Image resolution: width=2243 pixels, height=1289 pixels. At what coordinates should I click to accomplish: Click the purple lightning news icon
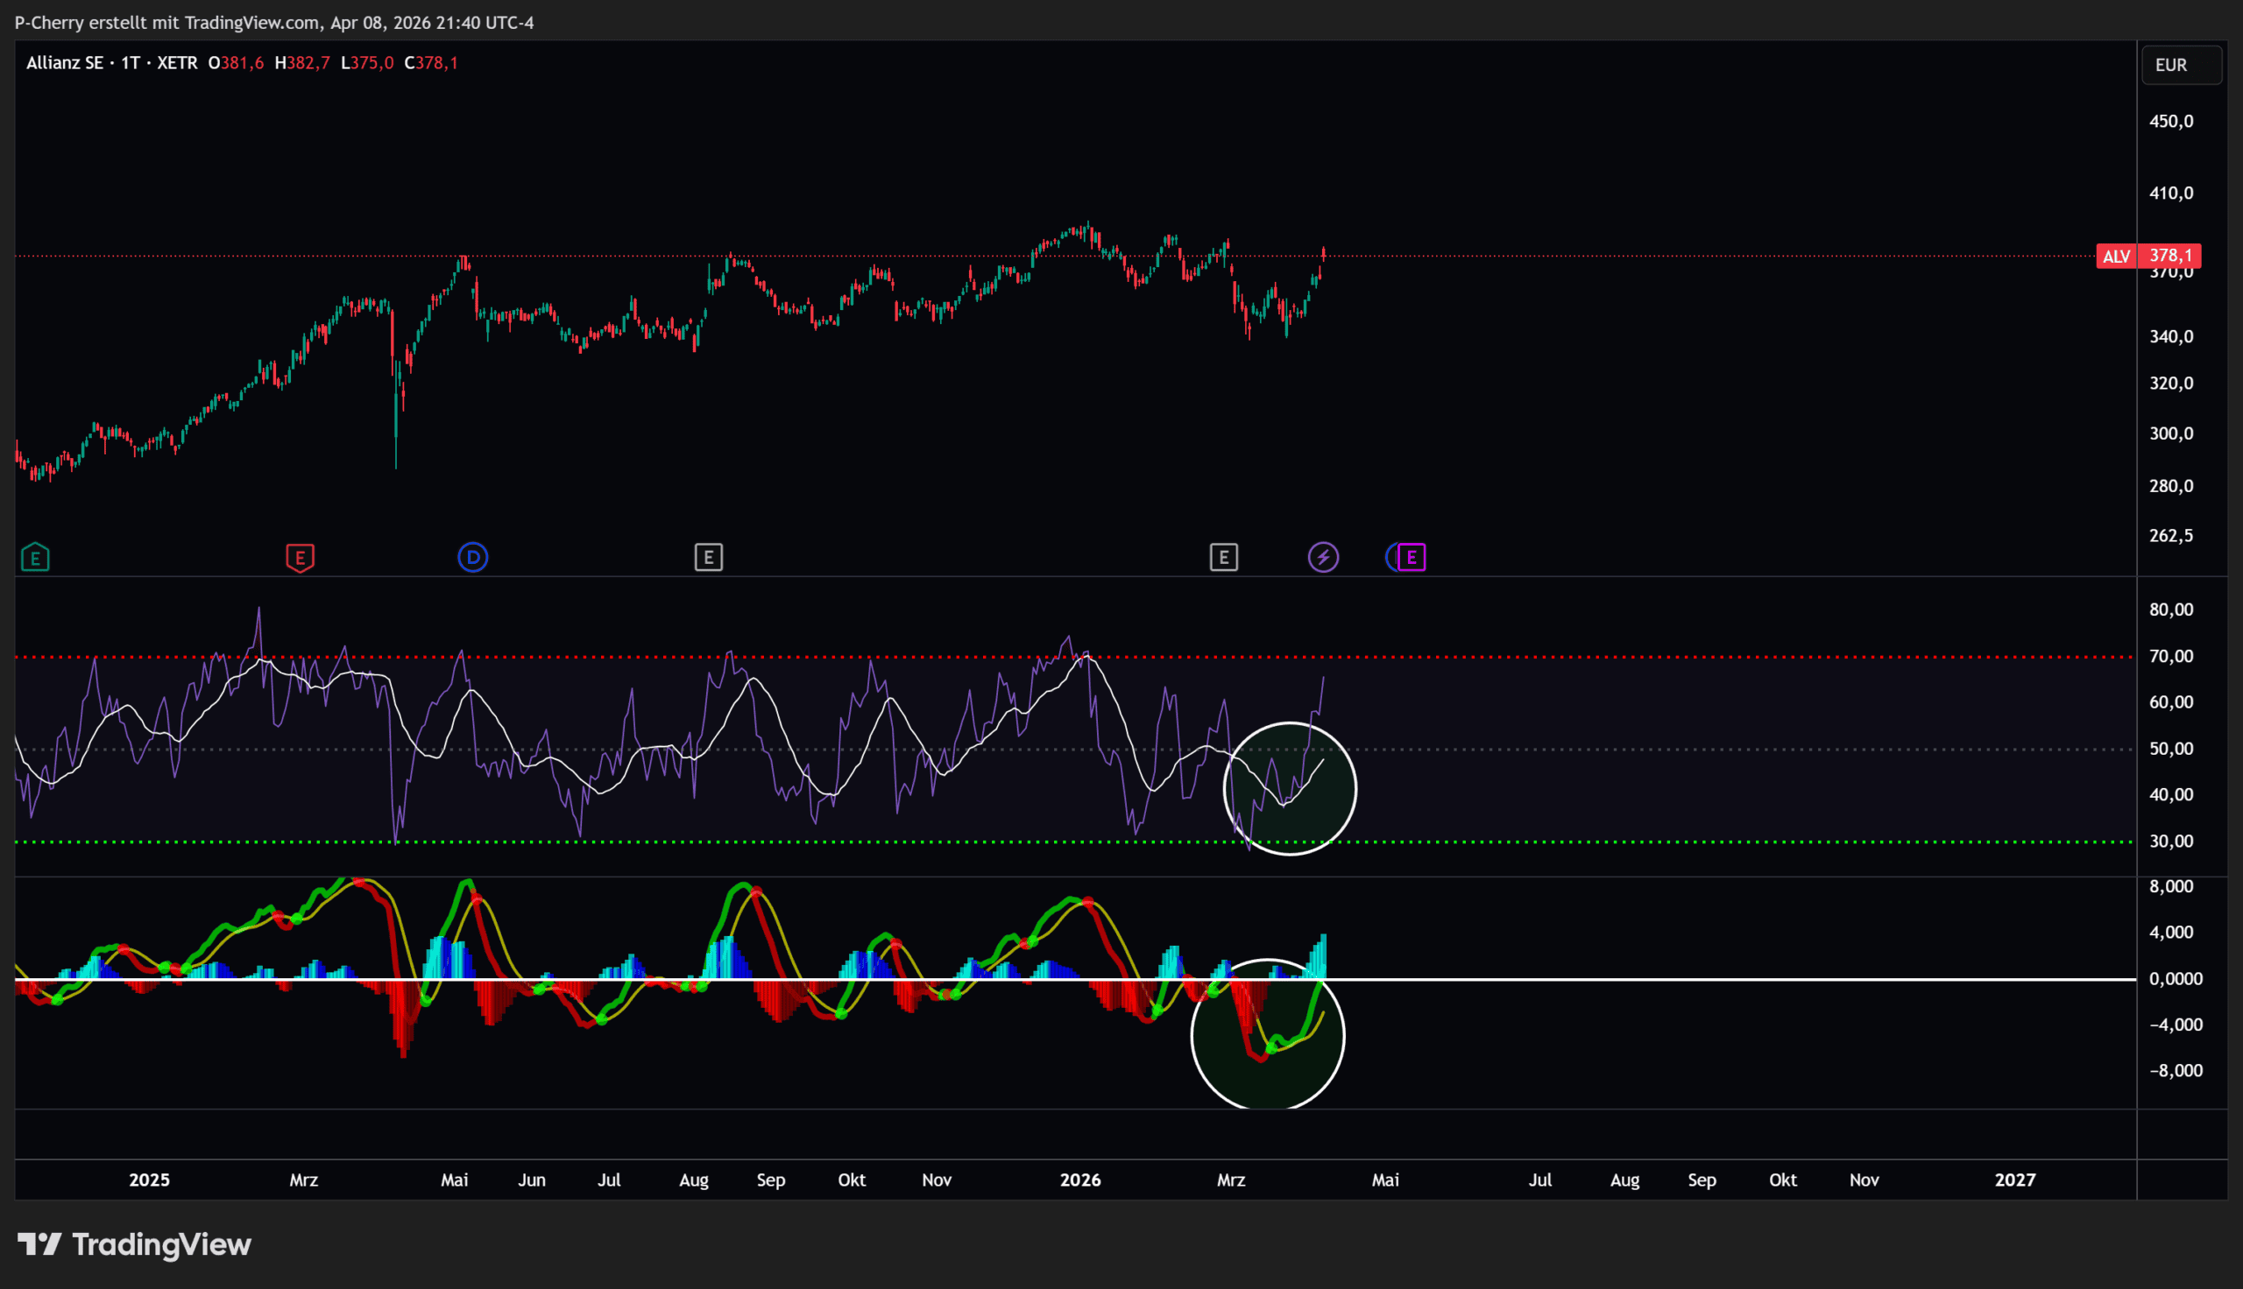coord(1323,557)
